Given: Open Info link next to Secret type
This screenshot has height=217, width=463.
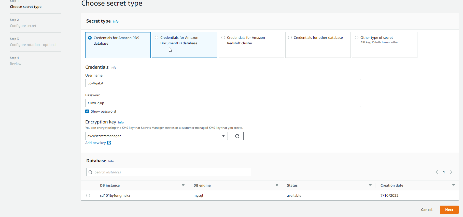Looking at the screenshot, I should (x=116, y=22).
